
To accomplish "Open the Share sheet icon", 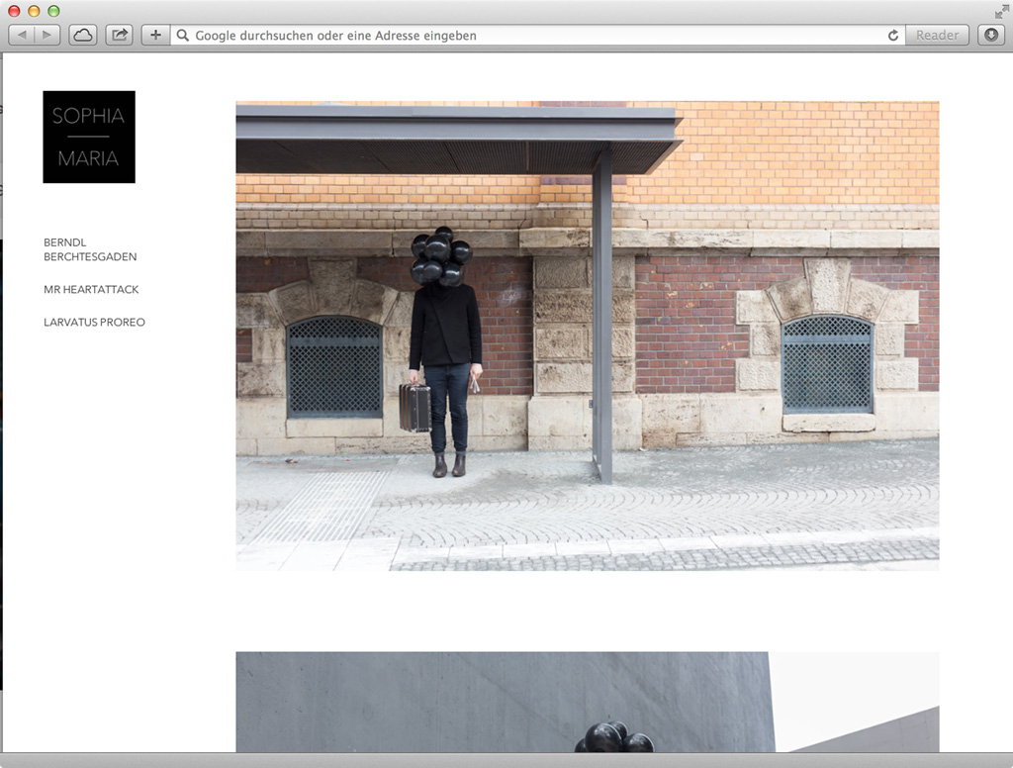I will pyautogui.click(x=120, y=35).
